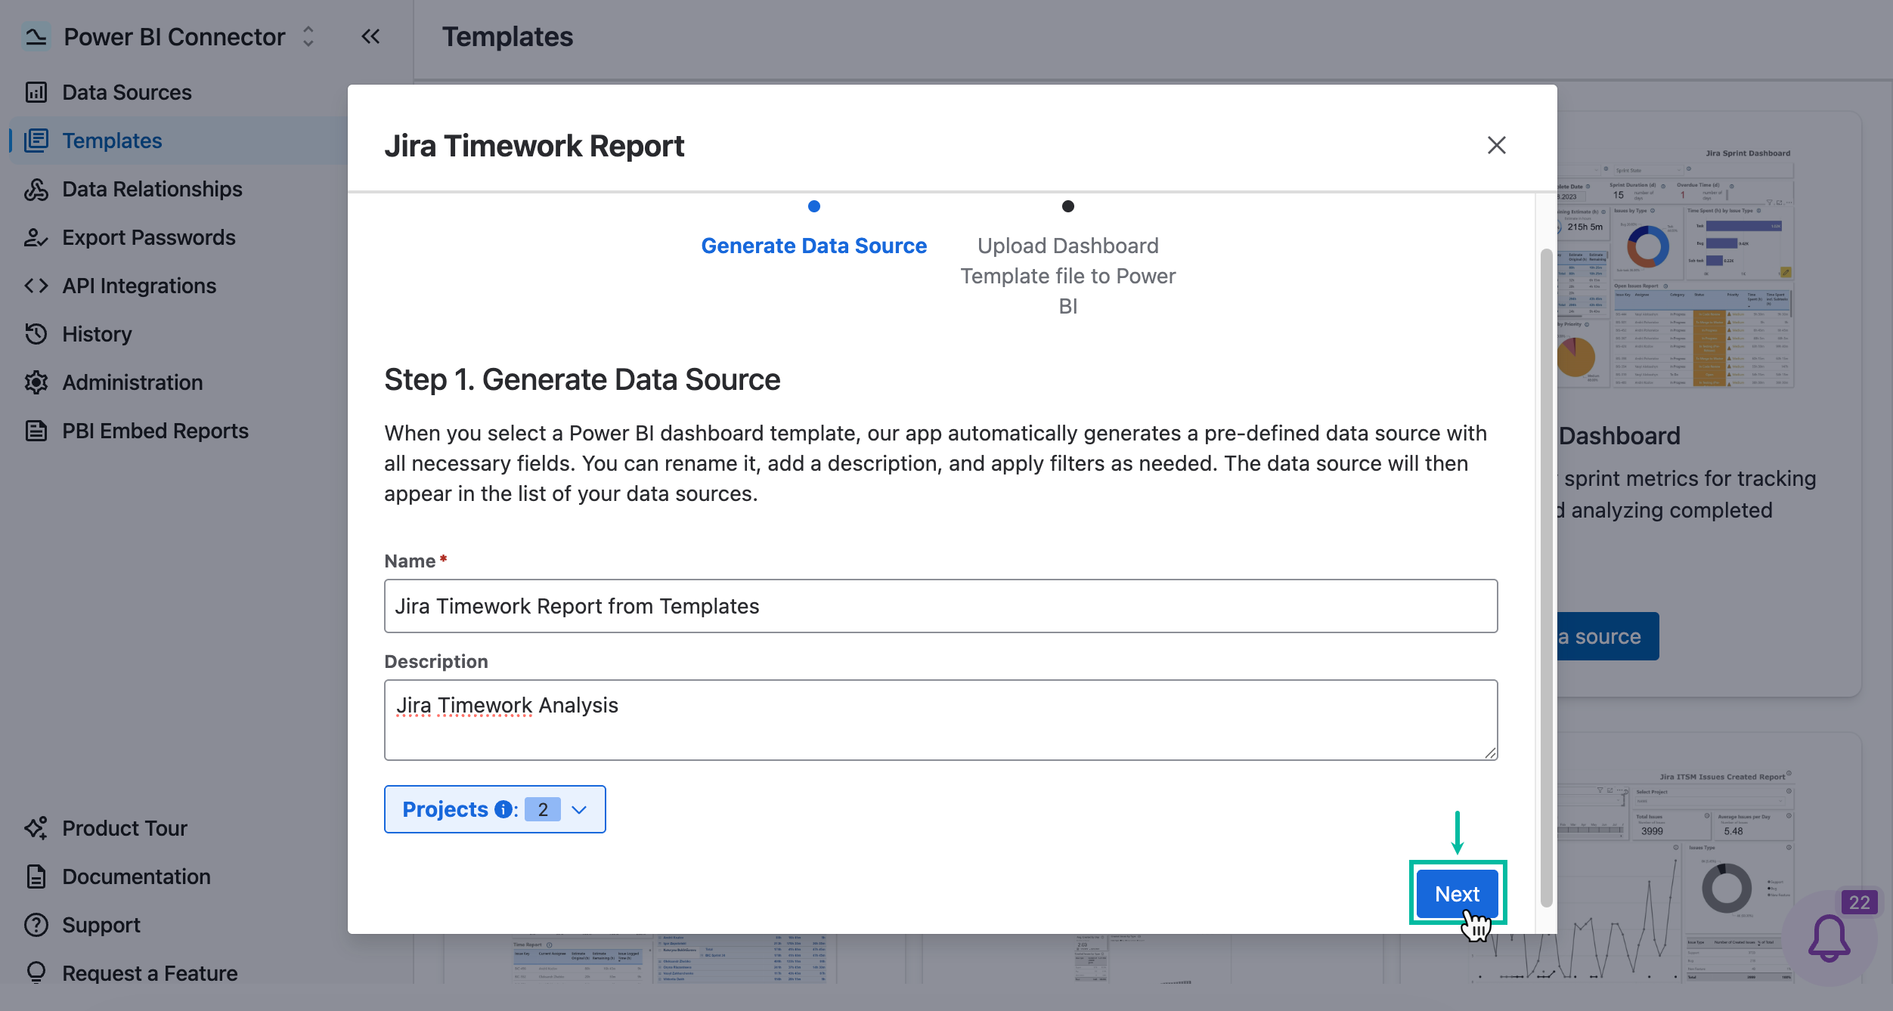Click the Jira Sprint Dashboard thumbnail
1893x1011 pixels.
[1675, 268]
